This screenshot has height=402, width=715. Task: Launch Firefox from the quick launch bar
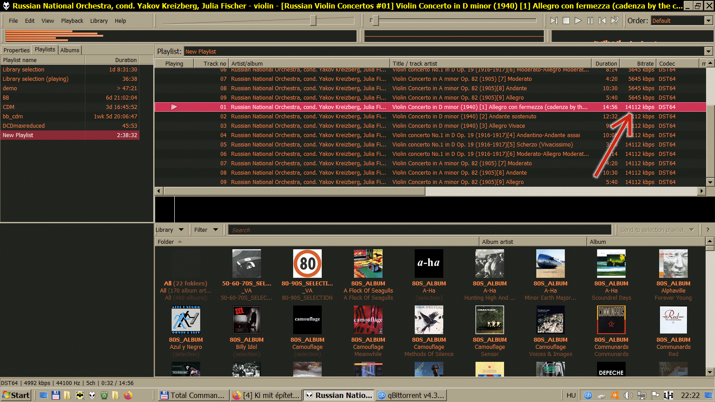click(x=128, y=395)
